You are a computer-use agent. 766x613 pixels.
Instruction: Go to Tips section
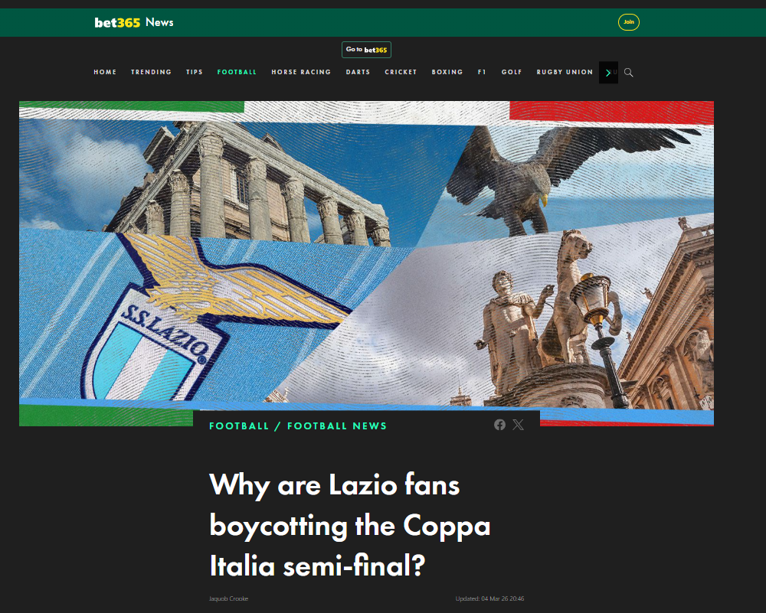[195, 72]
